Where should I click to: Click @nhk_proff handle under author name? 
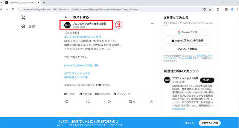click(78, 27)
